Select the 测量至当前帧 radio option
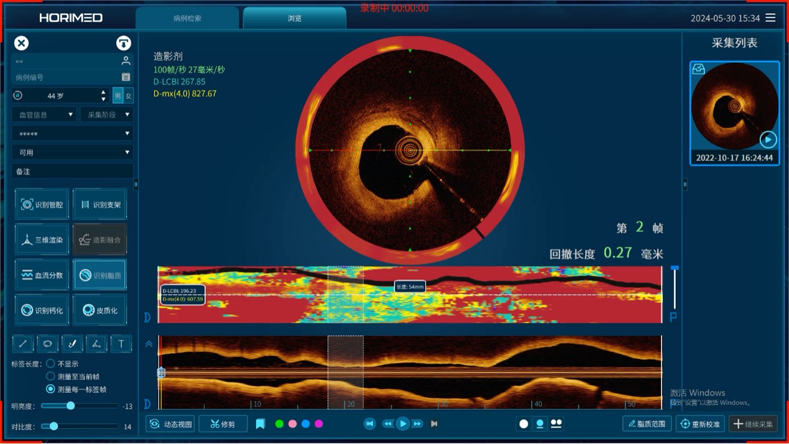The image size is (789, 444). [x=51, y=376]
